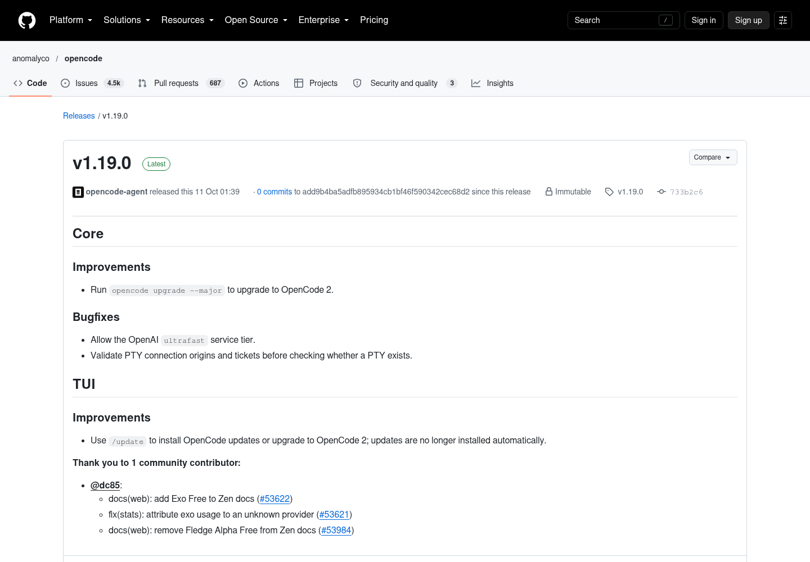Click the '/update' code text

(128, 442)
